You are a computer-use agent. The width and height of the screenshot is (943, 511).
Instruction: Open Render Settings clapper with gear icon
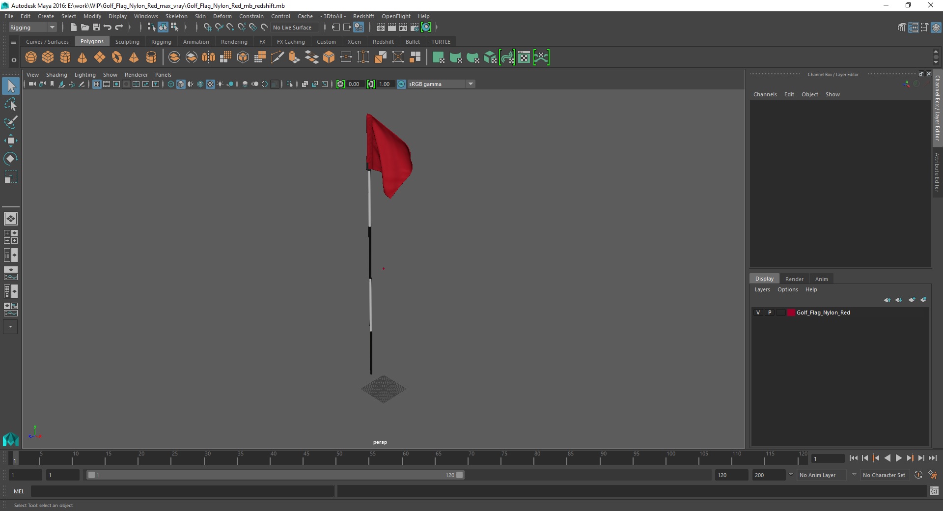pos(415,28)
